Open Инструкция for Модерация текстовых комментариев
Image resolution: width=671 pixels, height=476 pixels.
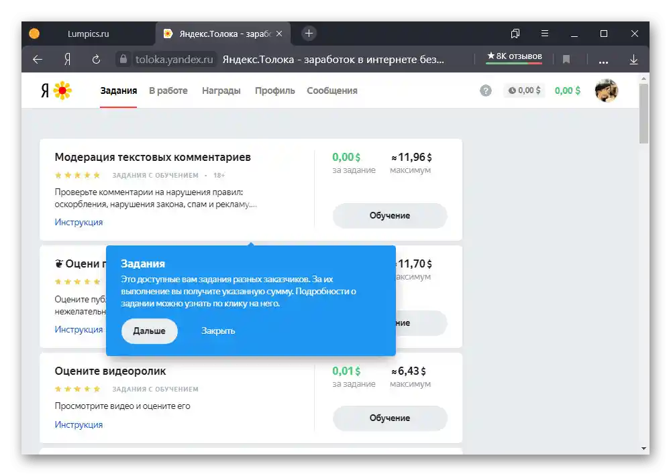coord(79,222)
